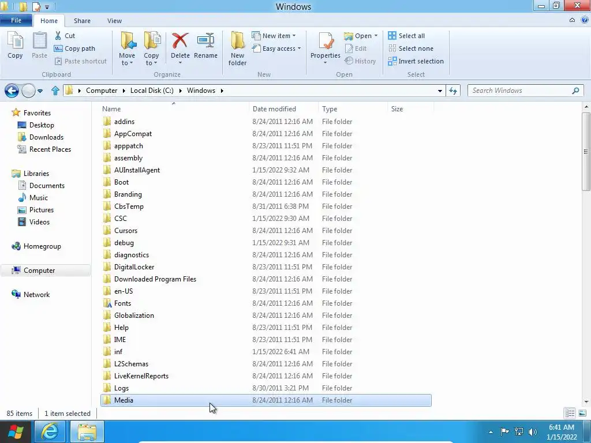
Task: Open the volume speaker tray icon
Action: click(533, 431)
